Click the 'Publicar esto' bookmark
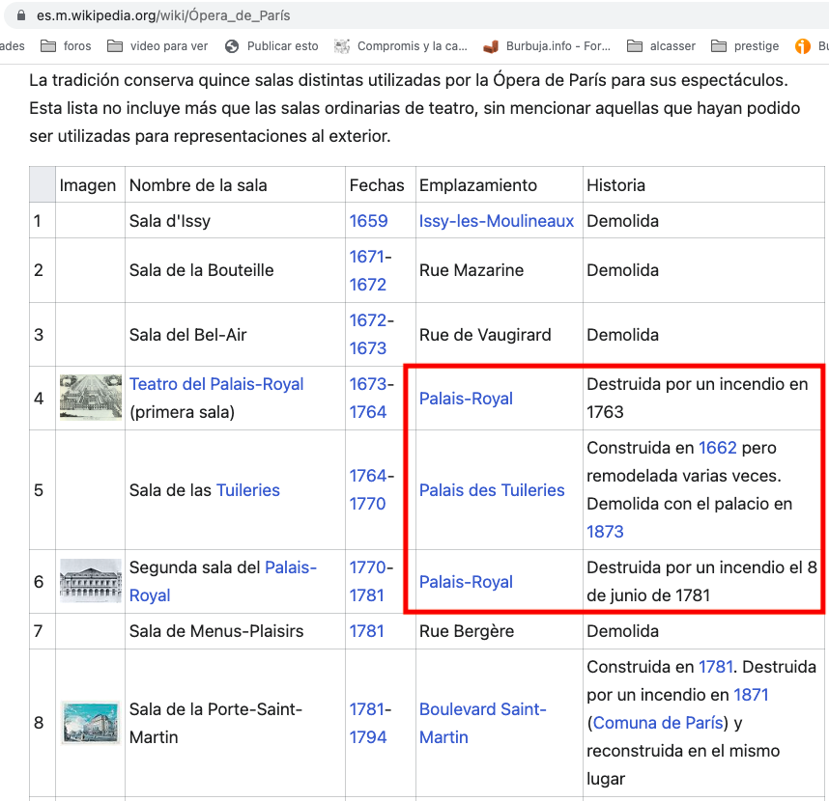Screen dimensions: 829x801 click(x=271, y=45)
